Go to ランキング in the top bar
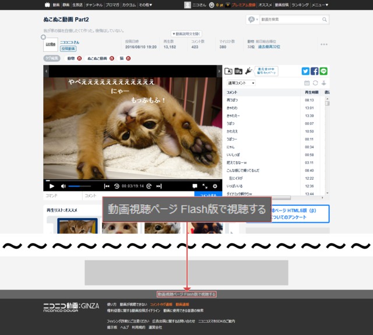The width and height of the screenshot is (373, 335). 300,5
